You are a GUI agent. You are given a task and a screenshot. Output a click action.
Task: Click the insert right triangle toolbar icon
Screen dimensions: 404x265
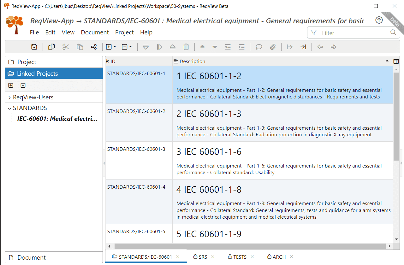(x=159, y=47)
